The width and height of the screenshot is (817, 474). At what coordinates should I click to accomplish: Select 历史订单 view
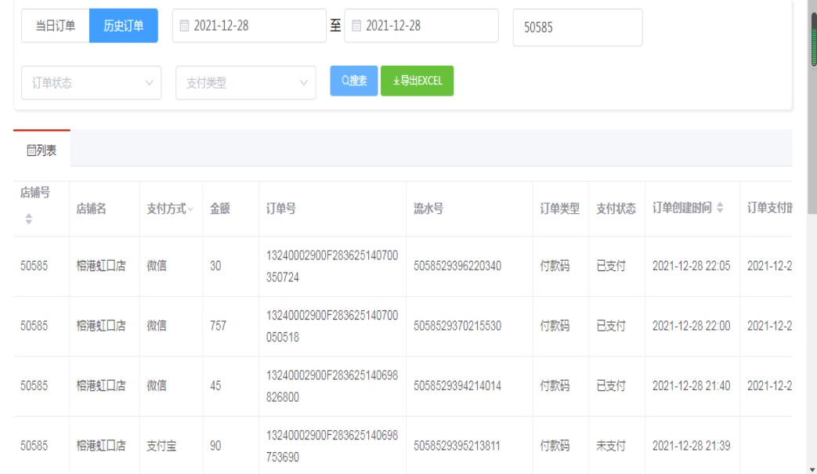tap(124, 26)
